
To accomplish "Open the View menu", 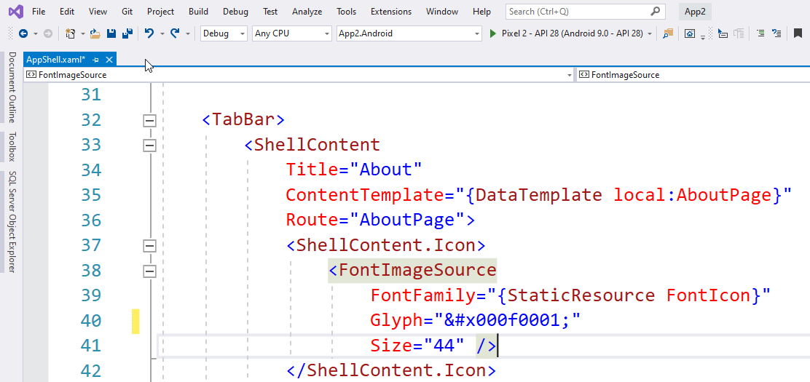I will tap(98, 12).
